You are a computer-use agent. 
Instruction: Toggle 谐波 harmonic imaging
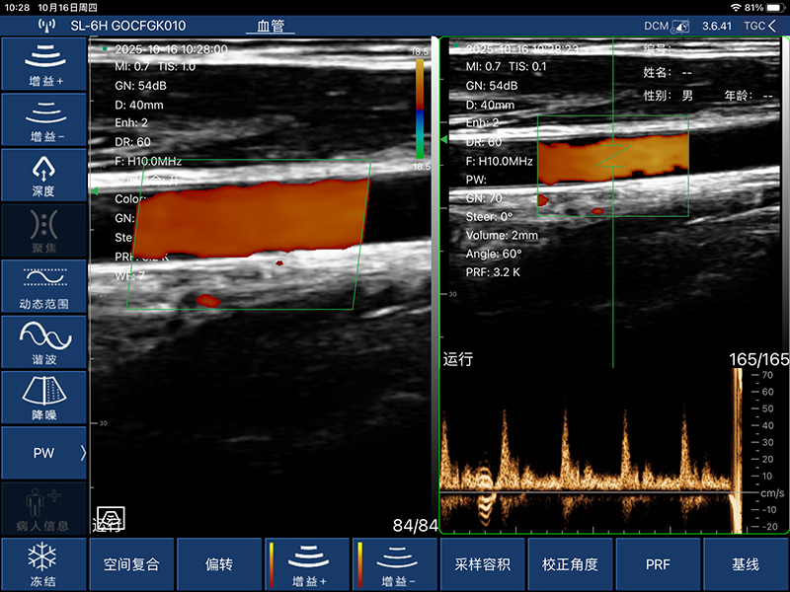(x=43, y=341)
